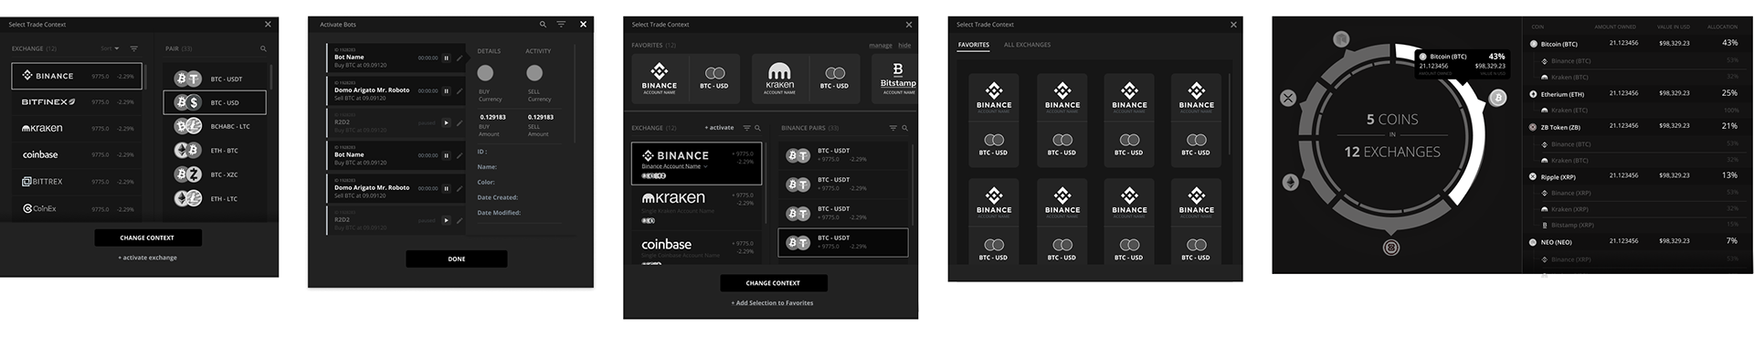Edit the topmost Bot Name bot
1754x338 pixels.
point(460,58)
